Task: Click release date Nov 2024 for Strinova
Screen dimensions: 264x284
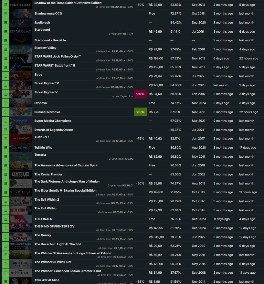Action: tap(199, 103)
